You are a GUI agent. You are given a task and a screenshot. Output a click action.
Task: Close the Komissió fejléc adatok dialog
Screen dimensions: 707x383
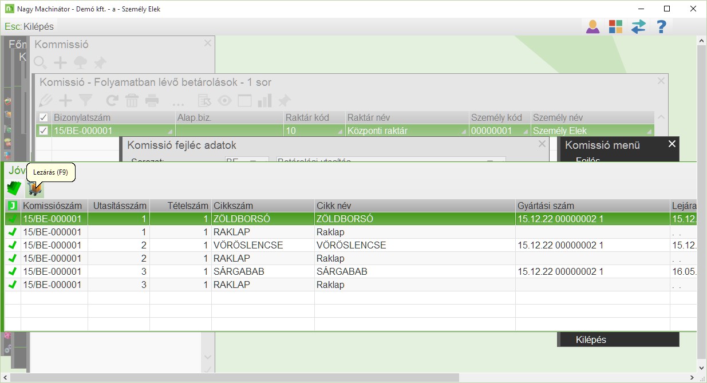(542, 144)
